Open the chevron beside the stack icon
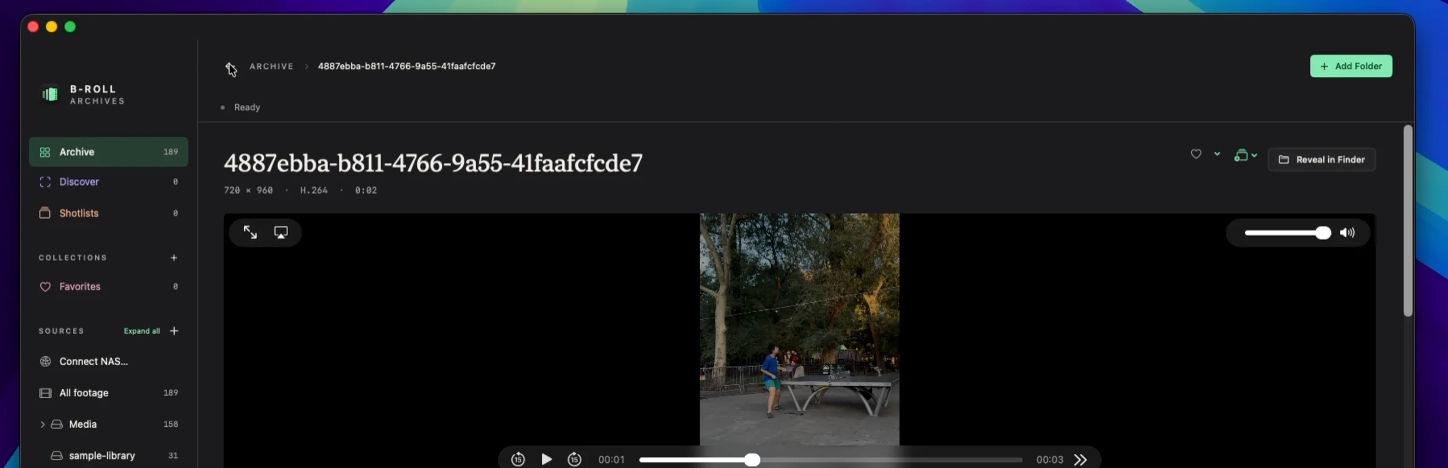The height and width of the screenshot is (468, 1448). (x=1255, y=155)
